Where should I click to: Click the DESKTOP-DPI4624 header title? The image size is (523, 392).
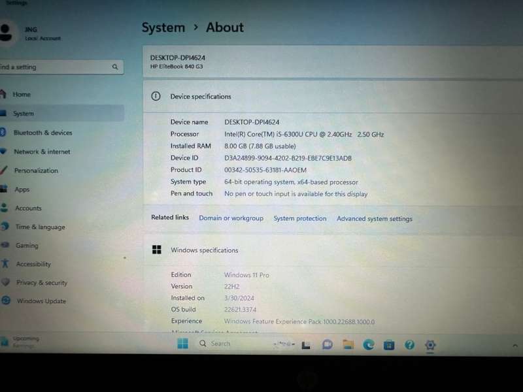177,57
